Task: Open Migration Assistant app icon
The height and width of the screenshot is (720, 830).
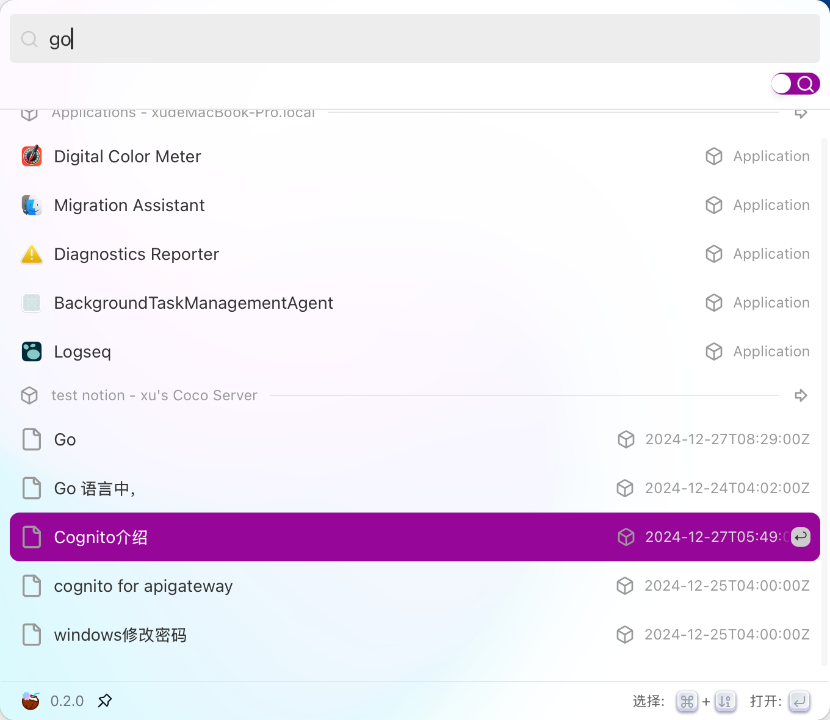Action: (32, 205)
